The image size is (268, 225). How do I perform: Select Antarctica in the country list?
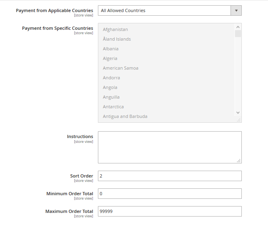113,107
